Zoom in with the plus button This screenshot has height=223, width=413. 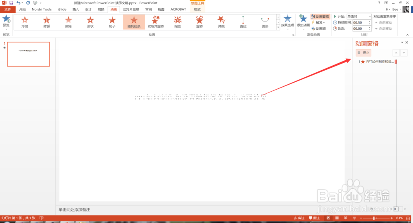(392, 218)
